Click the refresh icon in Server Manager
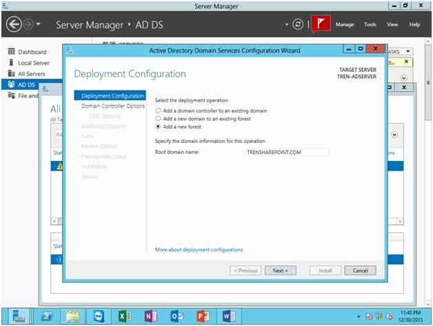 298,24
